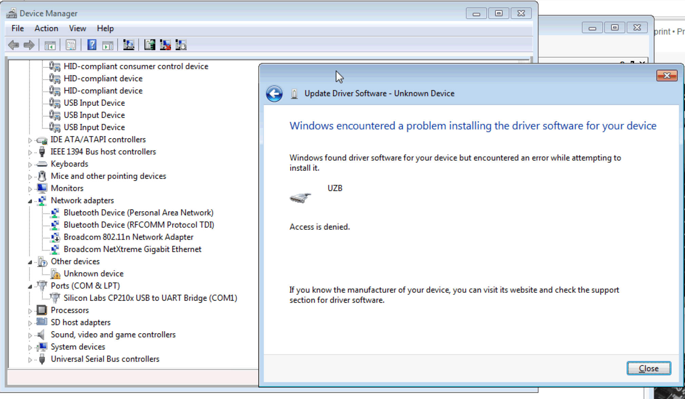Click Update Driver Software toolbar icon
685x399 pixels.
click(x=150, y=45)
